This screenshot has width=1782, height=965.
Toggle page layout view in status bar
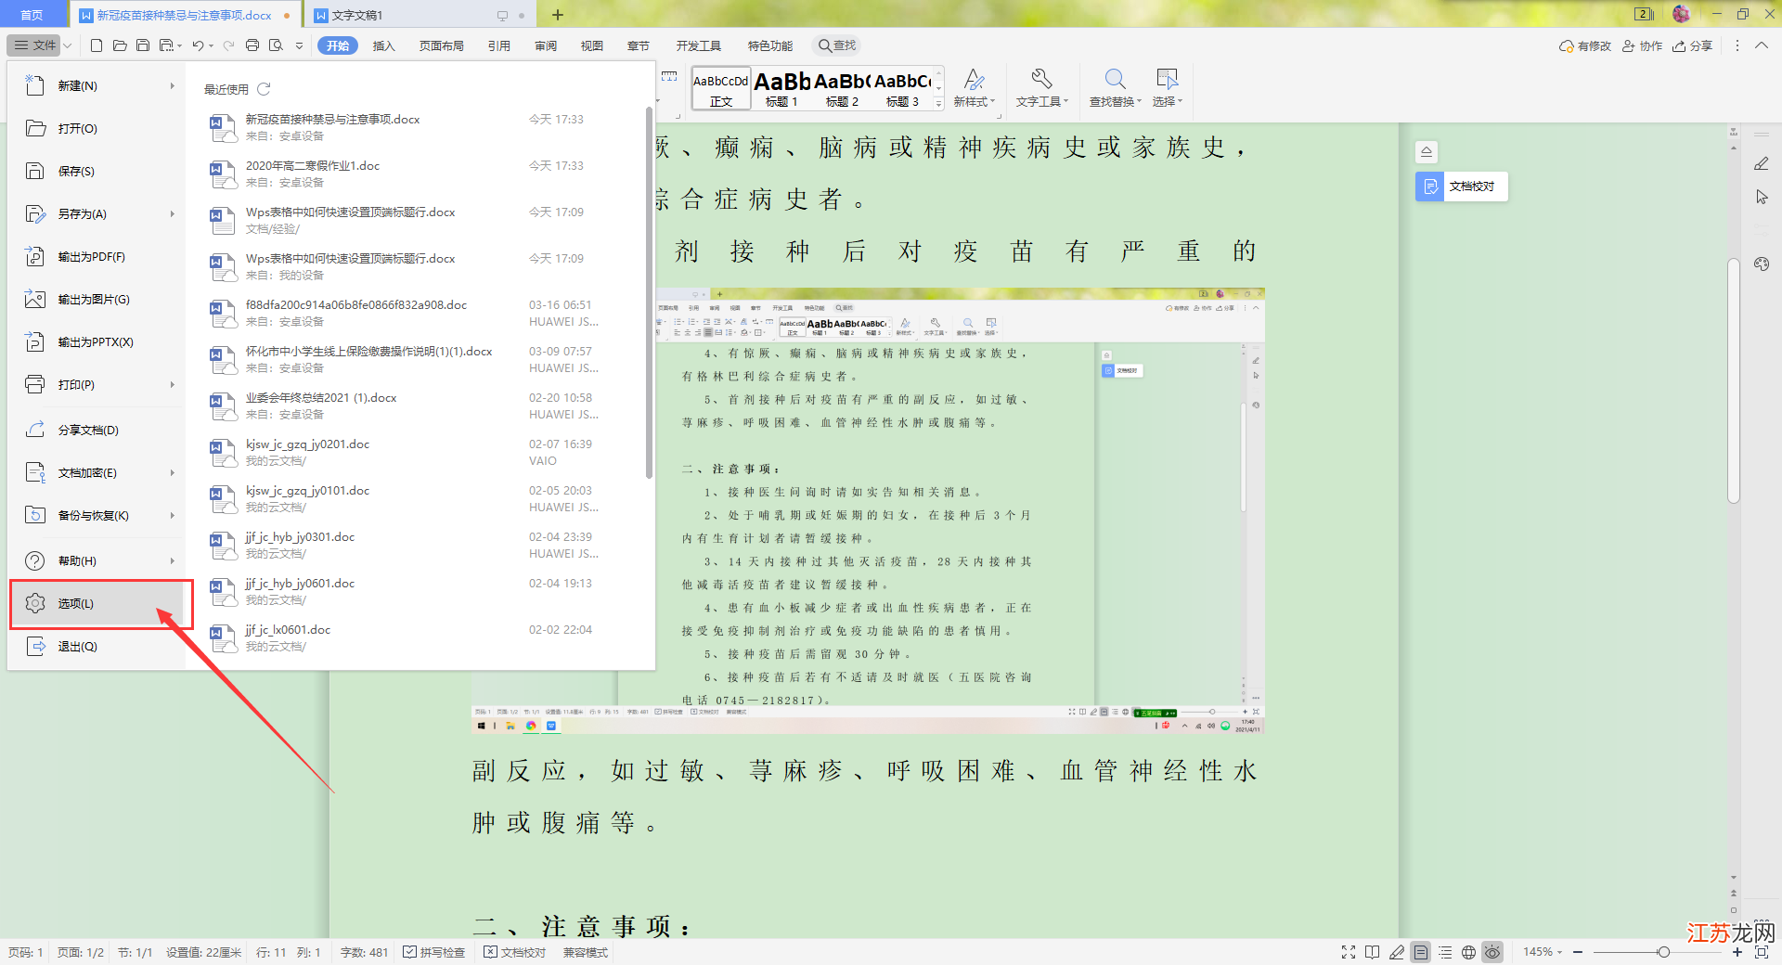(1421, 952)
